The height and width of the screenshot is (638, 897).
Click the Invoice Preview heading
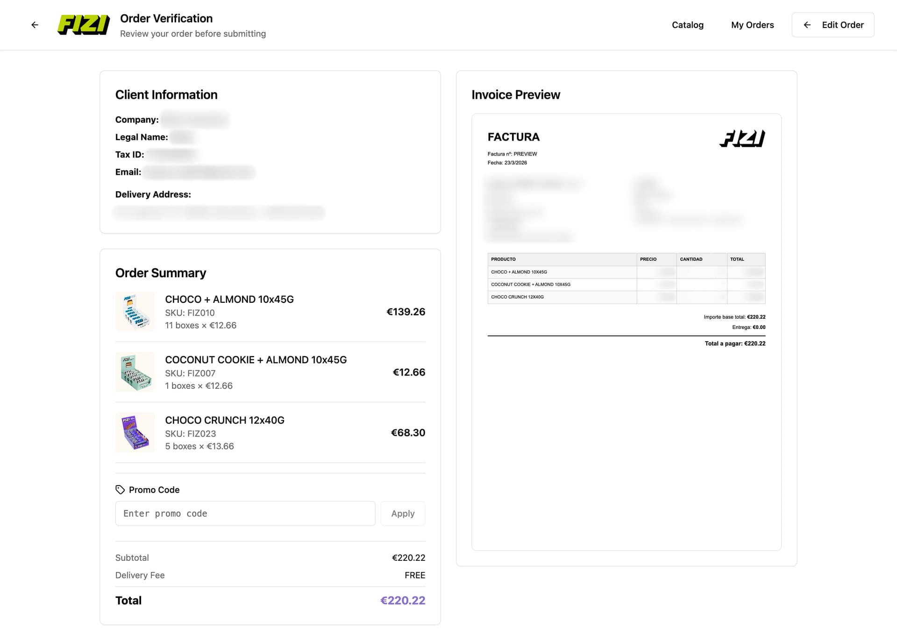(515, 94)
